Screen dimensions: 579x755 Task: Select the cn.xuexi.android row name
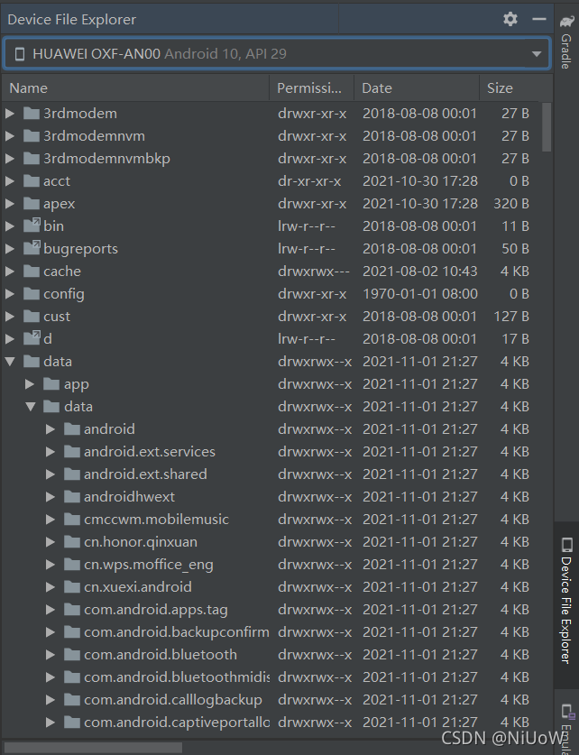[x=138, y=587]
